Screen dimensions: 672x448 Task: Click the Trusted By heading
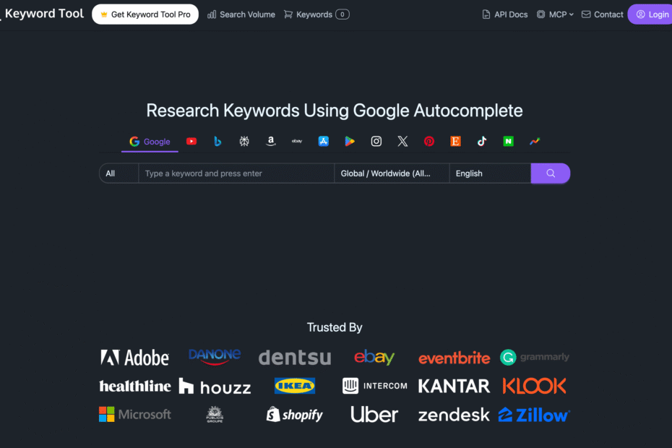click(335, 327)
